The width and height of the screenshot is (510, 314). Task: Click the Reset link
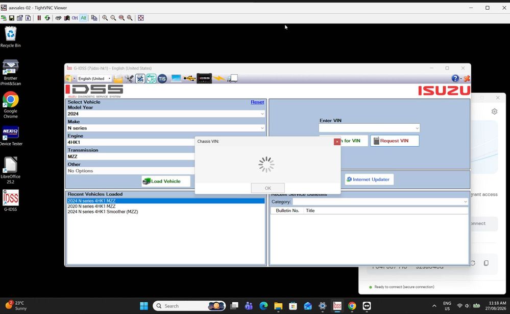point(257,102)
